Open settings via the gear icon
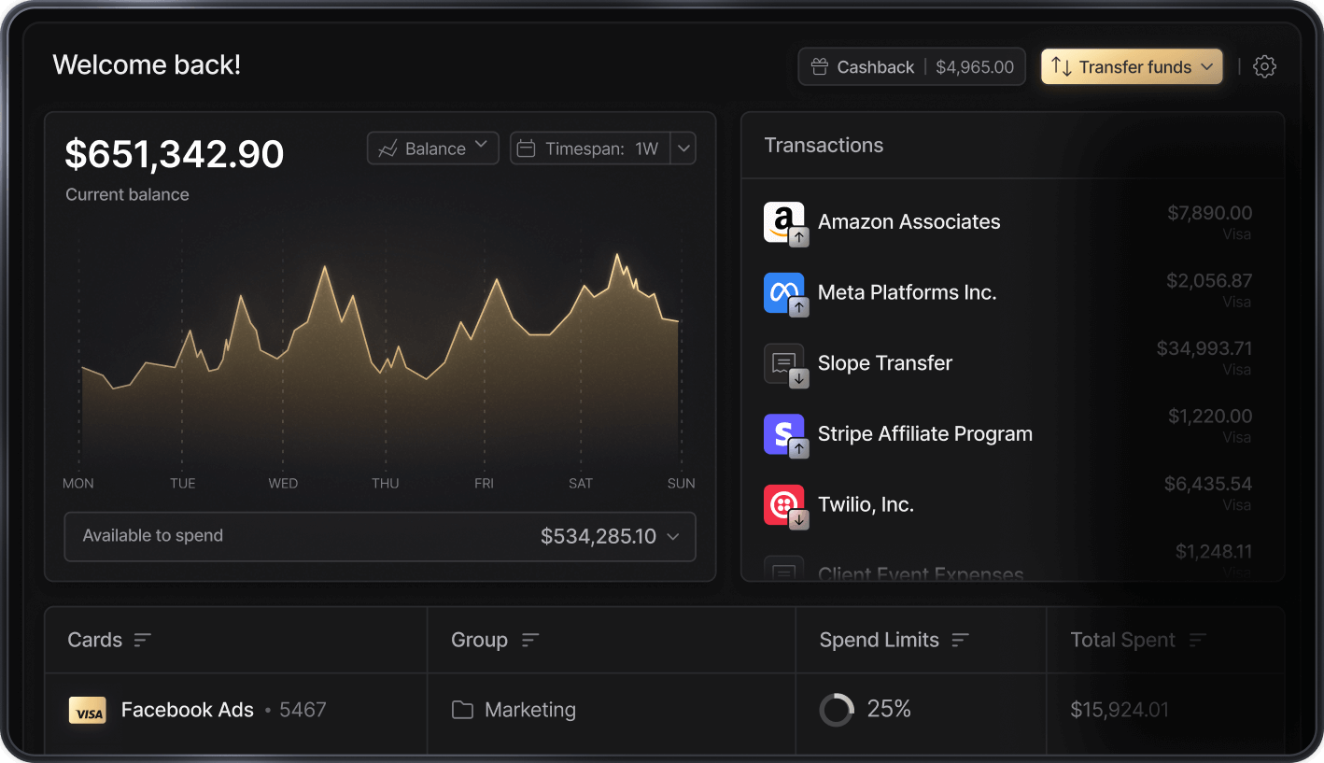The width and height of the screenshot is (1324, 763). click(x=1264, y=66)
